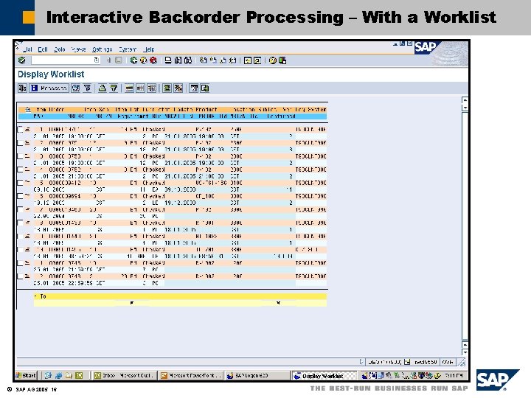Viewport: 531px width, 398px height.
Task: Expand details icon of the CF_100 row
Action: click(x=27, y=196)
